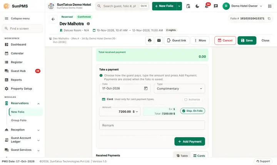The height and width of the screenshot is (165, 277).
Task: Email the folio using envelope icon
Action: pos(159,40)
